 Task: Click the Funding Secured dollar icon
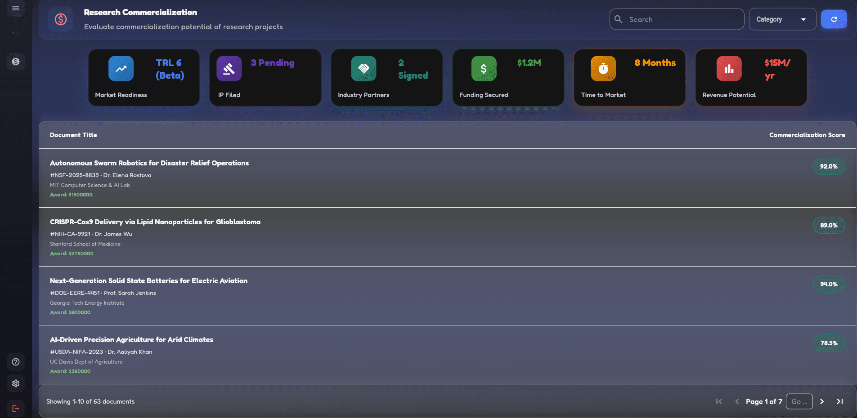click(484, 69)
